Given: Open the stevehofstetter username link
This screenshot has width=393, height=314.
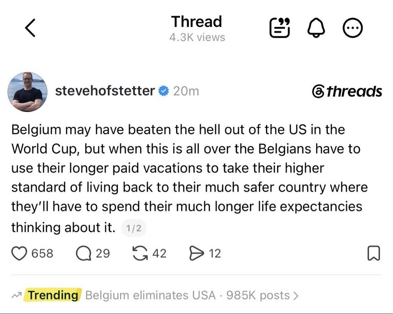Looking at the screenshot, I should (x=105, y=91).
